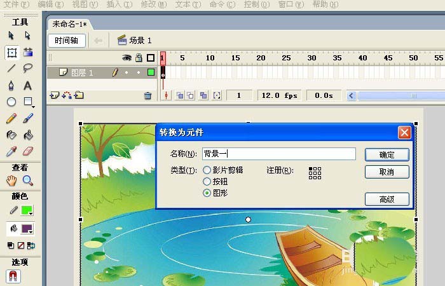Open the stroke color swatch

pyautogui.click(x=27, y=210)
